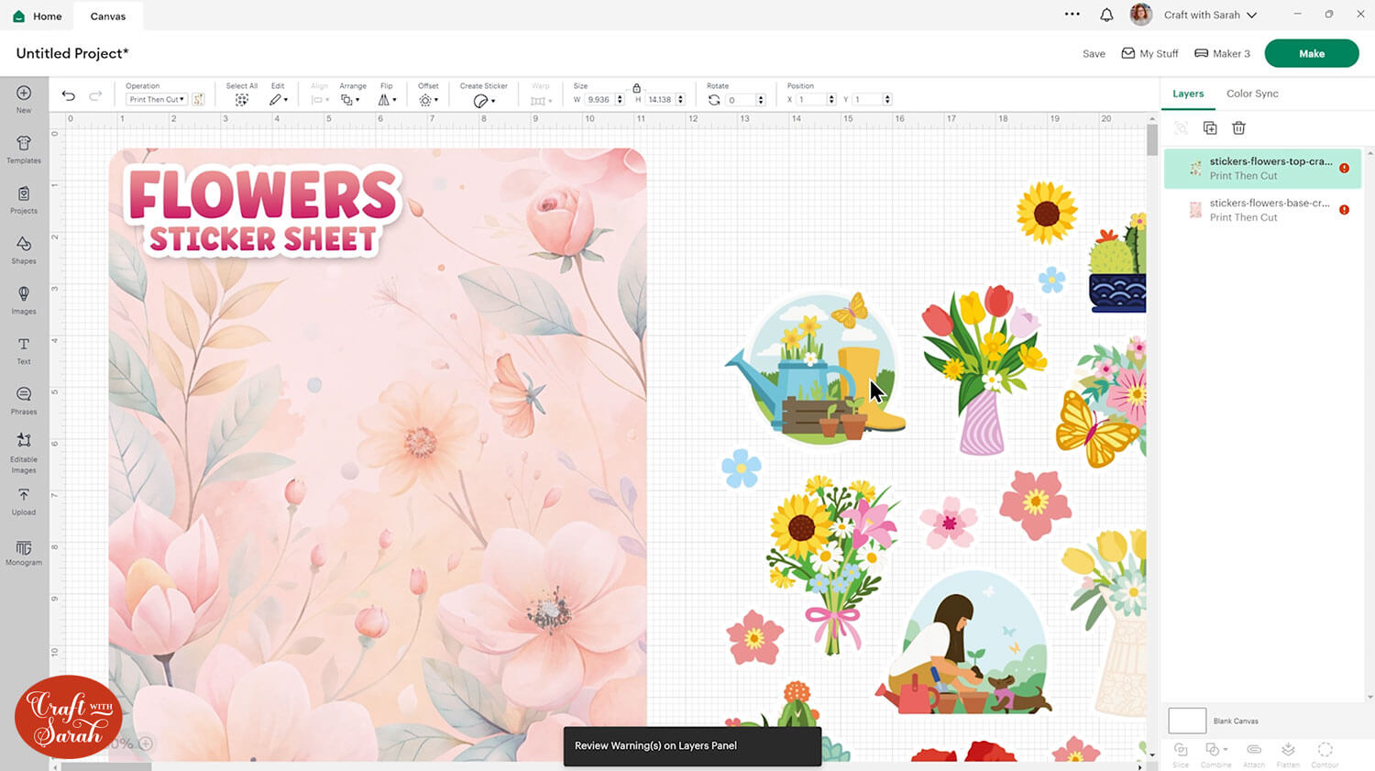Image resolution: width=1375 pixels, height=771 pixels.
Task: Open the notifications bell
Action: pyautogui.click(x=1106, y=15)
